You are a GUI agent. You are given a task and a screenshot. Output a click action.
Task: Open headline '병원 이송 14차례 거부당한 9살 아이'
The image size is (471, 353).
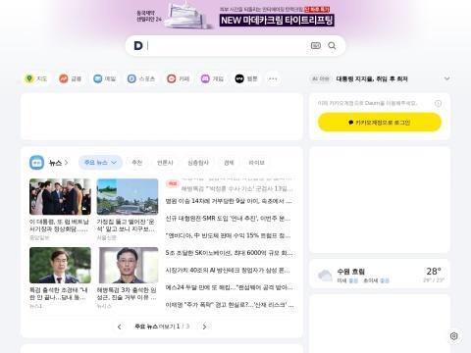[229, 201]
